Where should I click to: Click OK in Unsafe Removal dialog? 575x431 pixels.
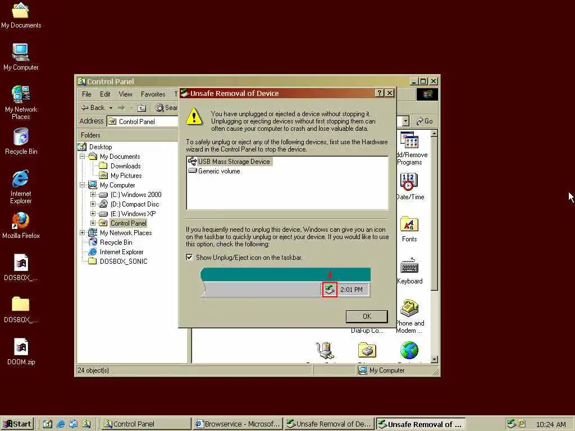coord(367,317)
